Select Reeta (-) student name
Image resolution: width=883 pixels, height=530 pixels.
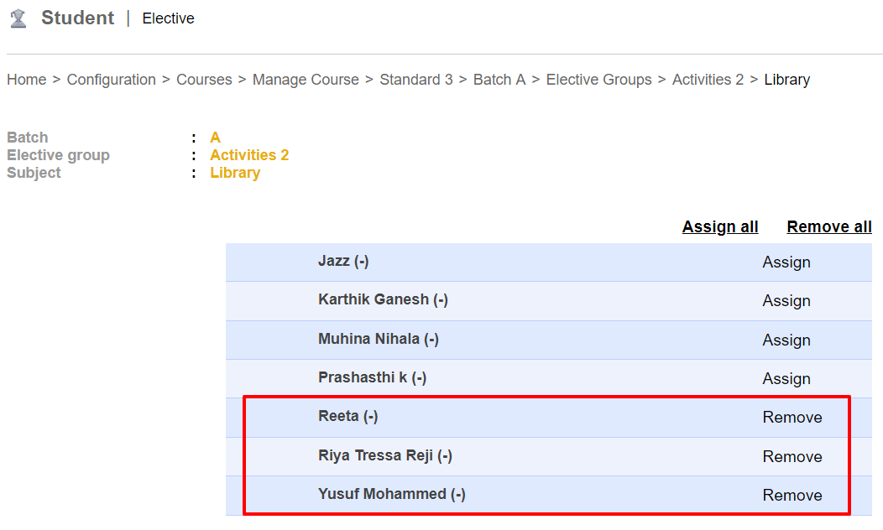tap(348, 416)
